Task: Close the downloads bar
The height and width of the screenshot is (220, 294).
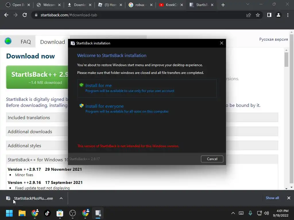Action: (289, 198)
